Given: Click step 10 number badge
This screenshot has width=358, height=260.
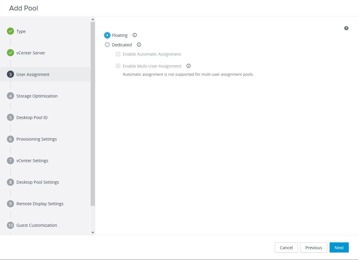Looking at the screenshot, I should coord(10,225).
